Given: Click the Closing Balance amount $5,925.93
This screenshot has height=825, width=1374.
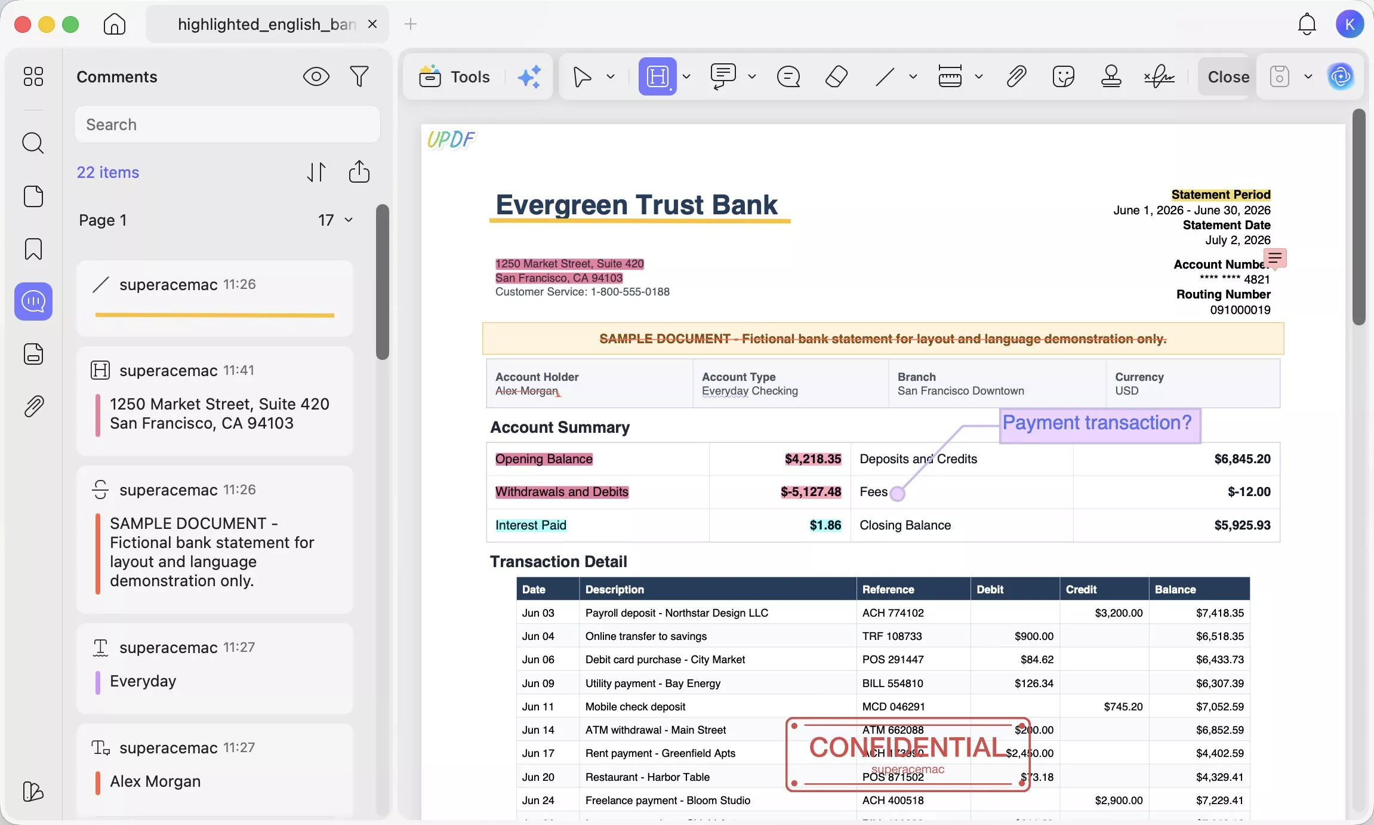Looking at the screenshot, I should 1242,525.
